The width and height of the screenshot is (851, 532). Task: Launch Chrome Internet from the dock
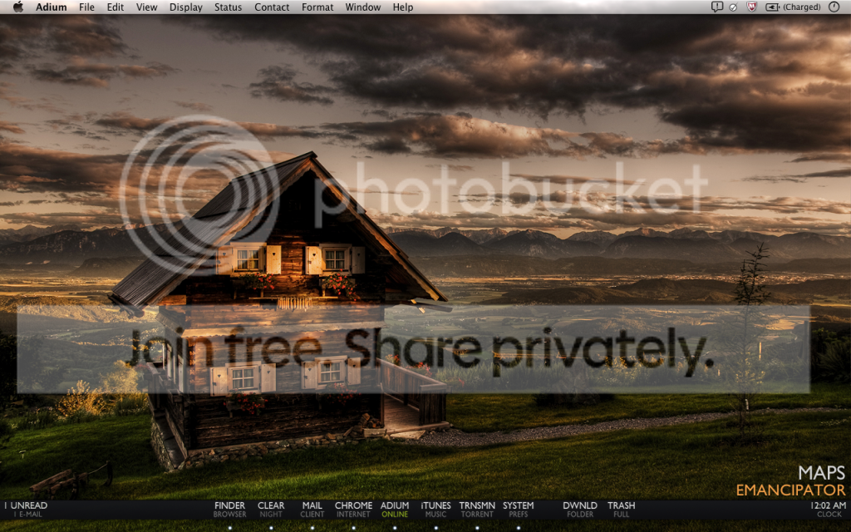pyautogui.click(x=353, y=510)
